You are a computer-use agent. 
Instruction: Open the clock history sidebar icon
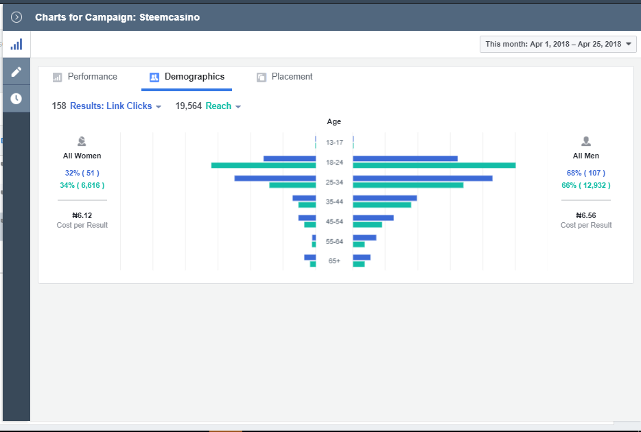tap(16, 99)
